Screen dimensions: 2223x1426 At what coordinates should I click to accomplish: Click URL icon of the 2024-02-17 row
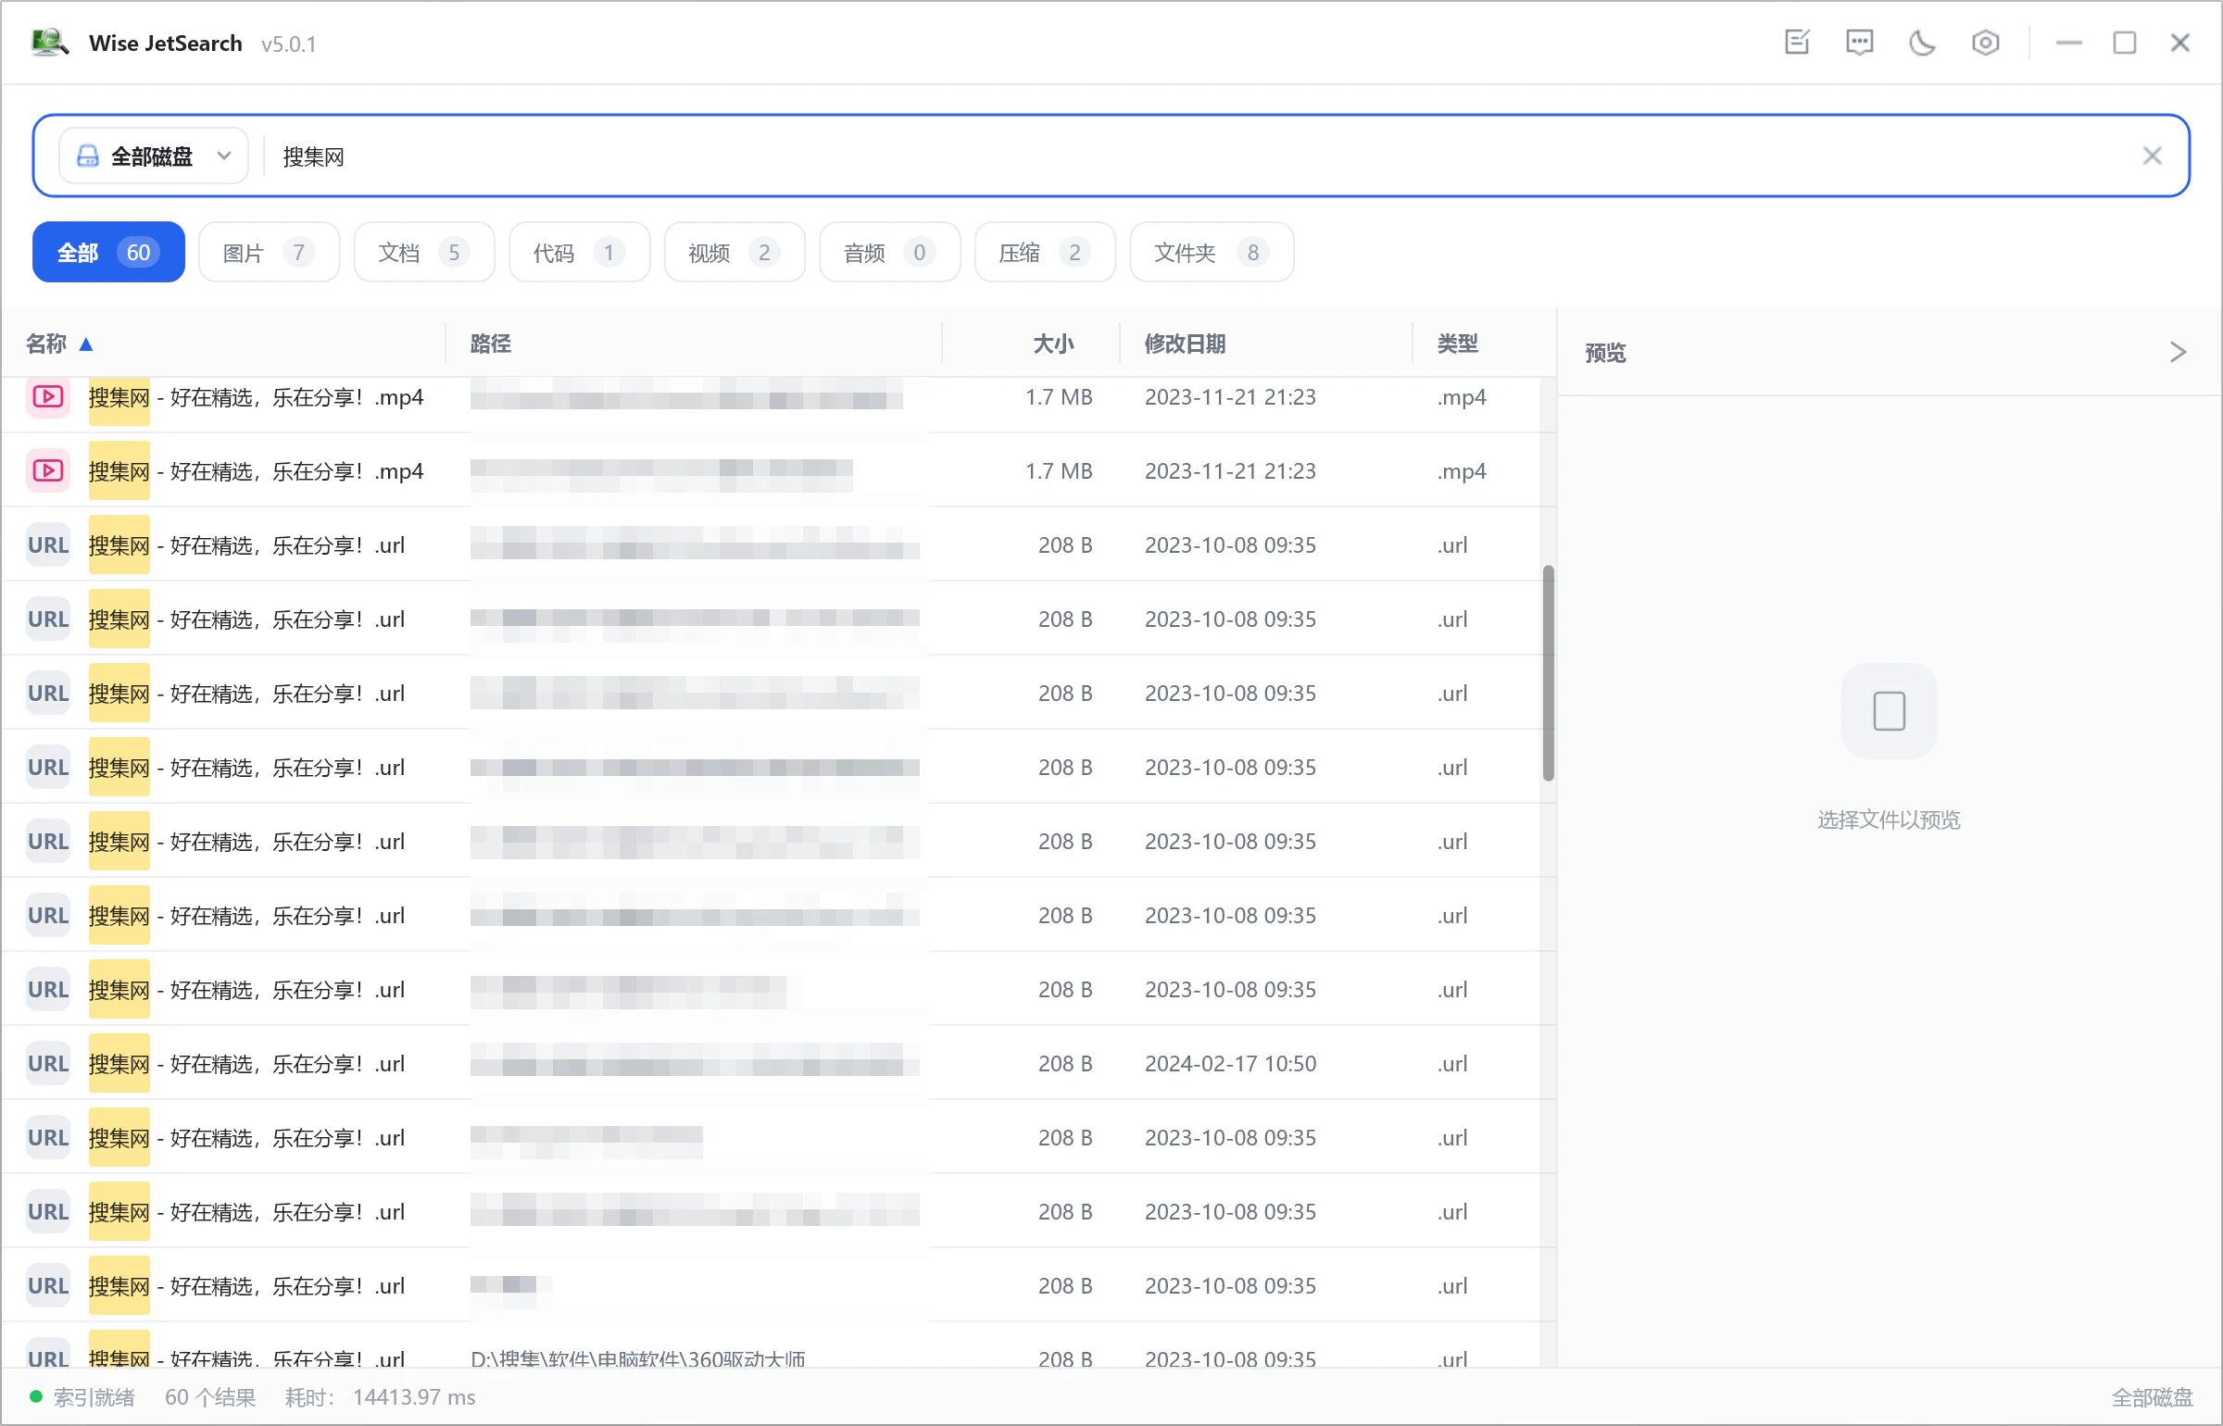tap(48, 1063)
